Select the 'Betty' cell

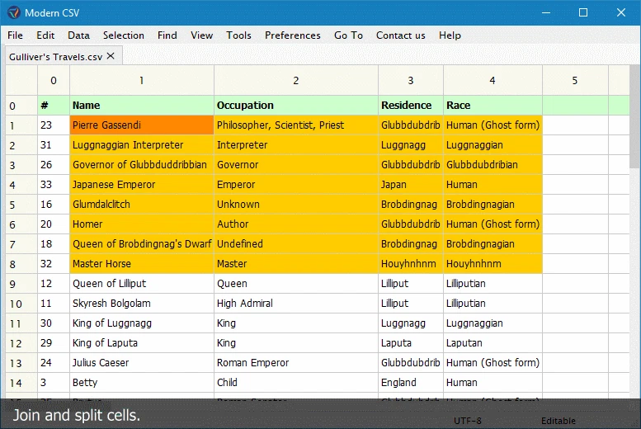(142, 383)
